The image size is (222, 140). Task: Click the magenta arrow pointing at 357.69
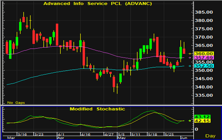[190, 58]
